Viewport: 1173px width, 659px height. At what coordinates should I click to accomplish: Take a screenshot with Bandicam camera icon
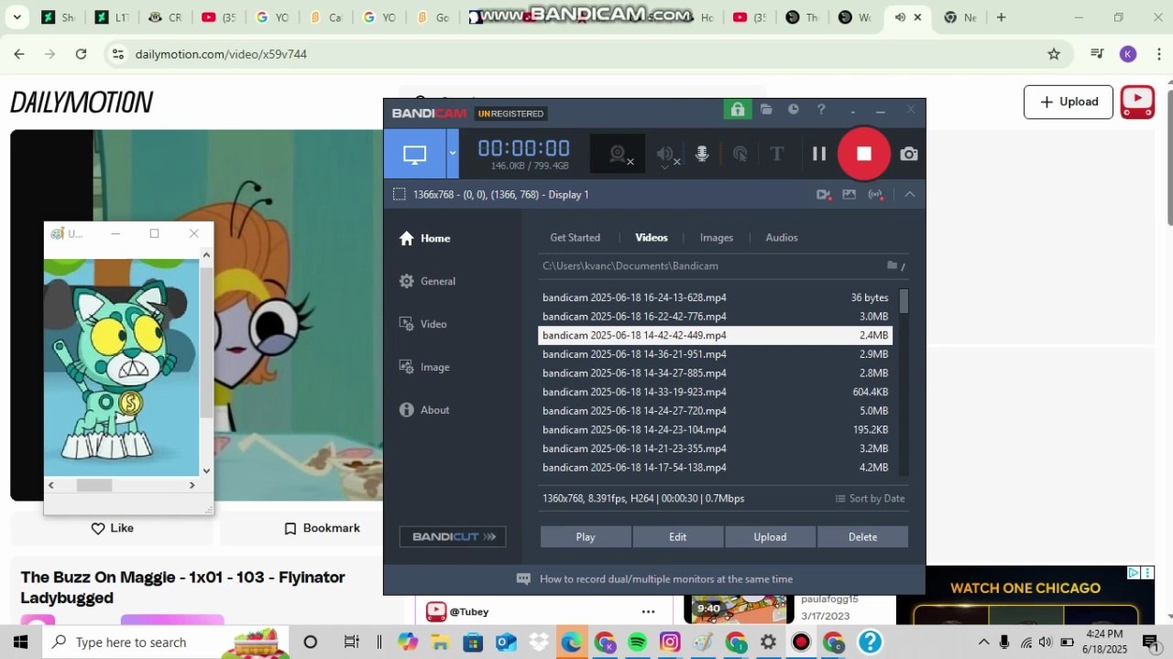(908, 154)
